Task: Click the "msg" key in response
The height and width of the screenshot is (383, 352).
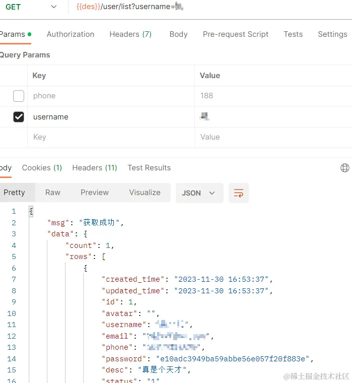Action: (58, 223)
